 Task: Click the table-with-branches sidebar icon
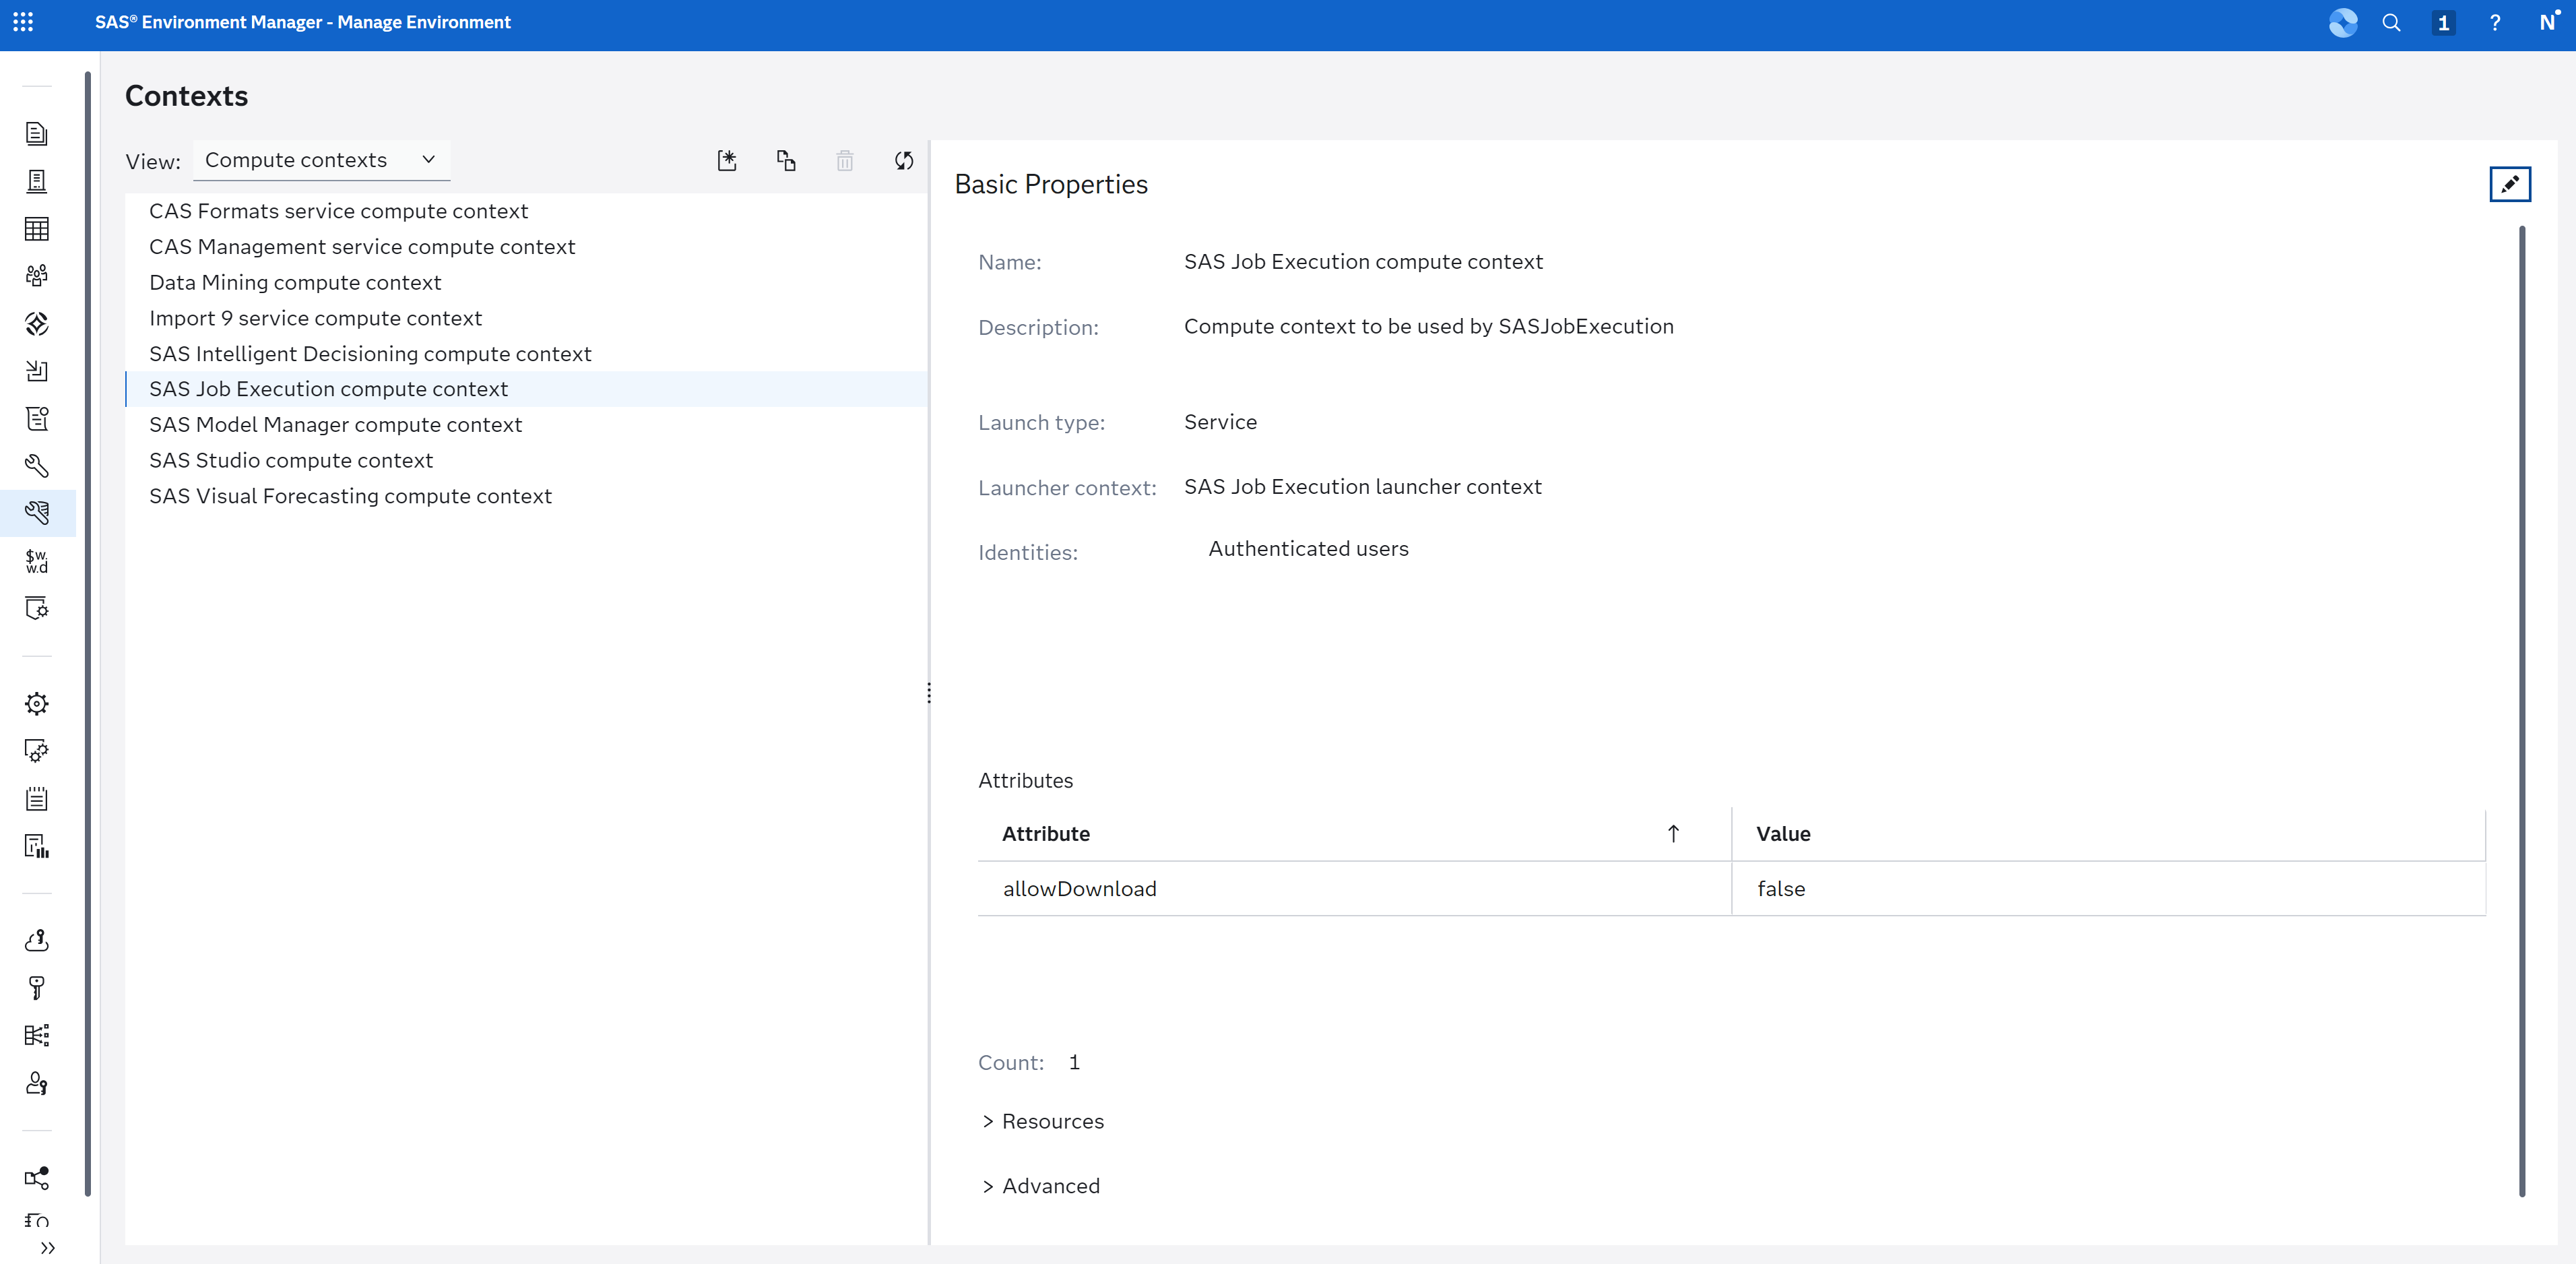coord(37,1036)
